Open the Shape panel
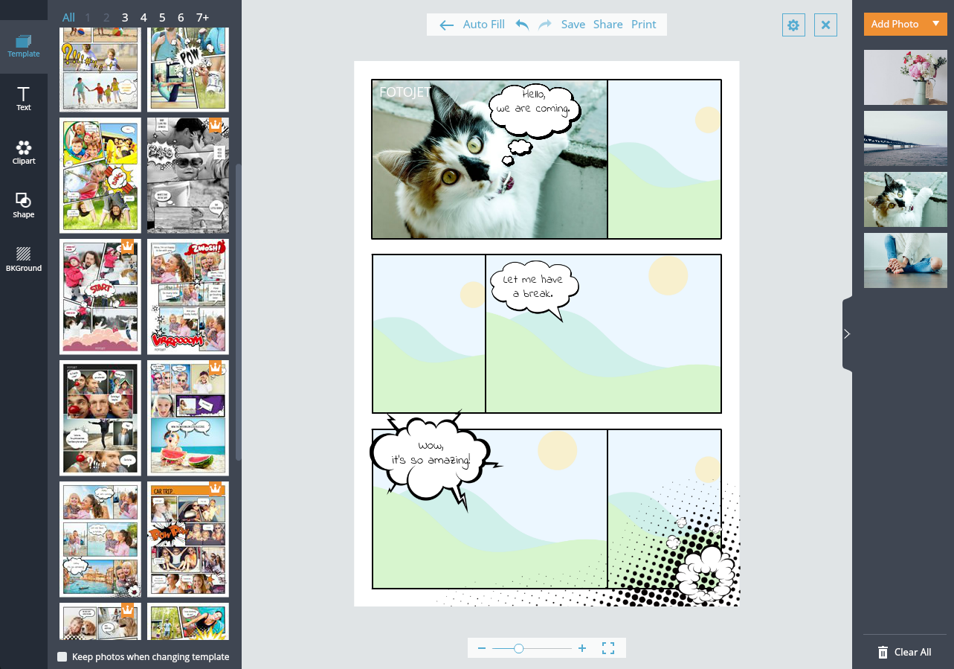Screen dimensions: 954x669 [x=24, y=206]
